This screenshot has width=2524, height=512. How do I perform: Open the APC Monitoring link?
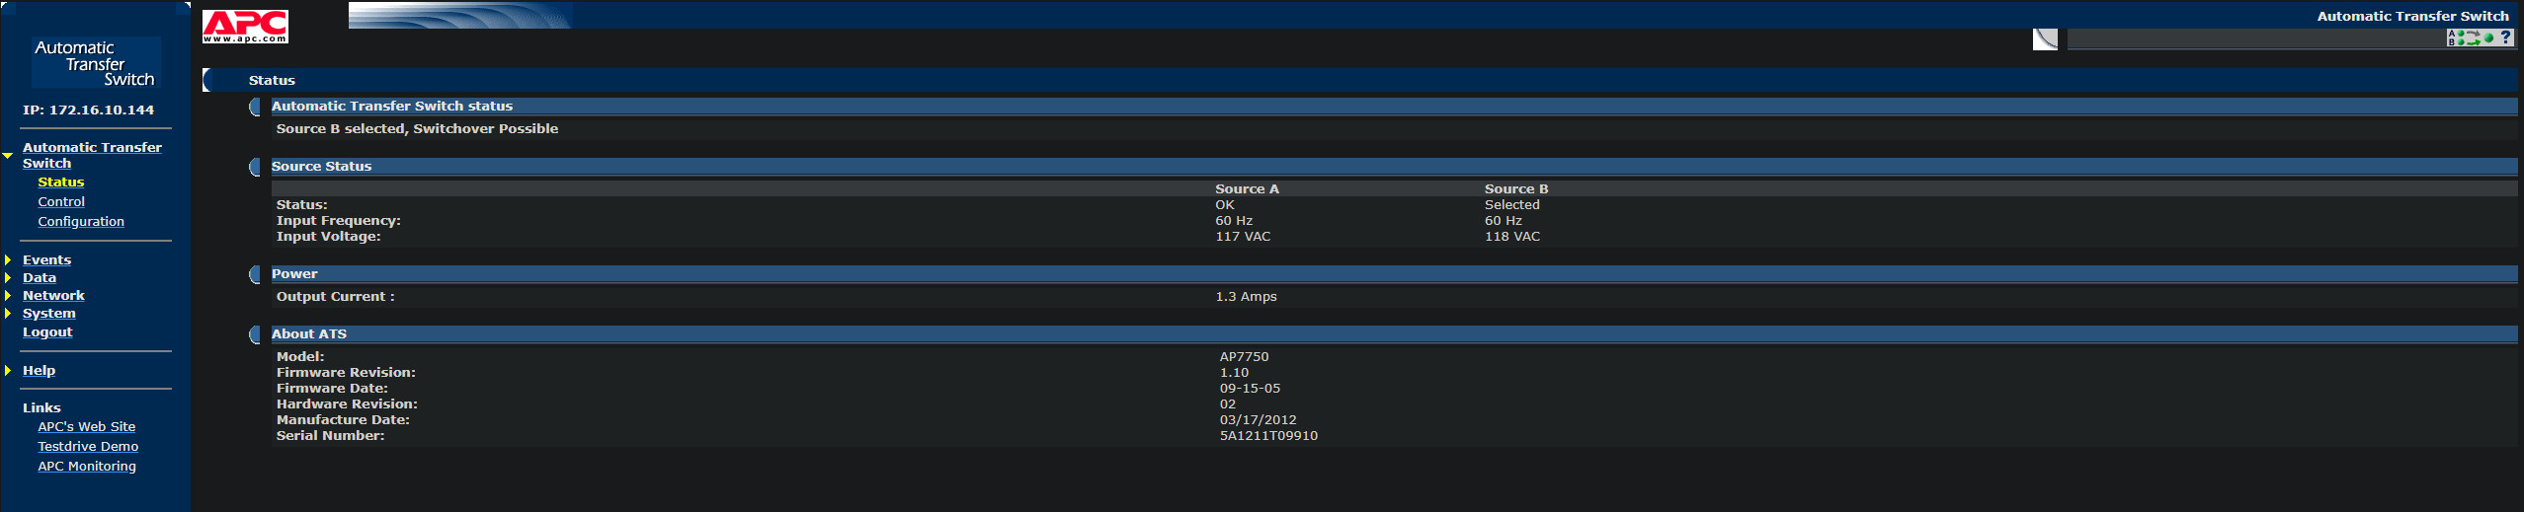pos(87,467)
